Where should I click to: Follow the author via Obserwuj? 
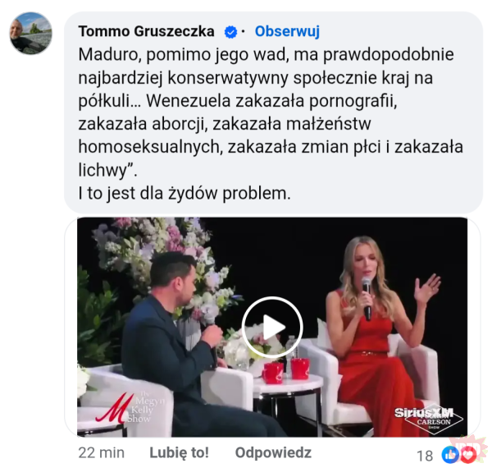click(287, 31)
